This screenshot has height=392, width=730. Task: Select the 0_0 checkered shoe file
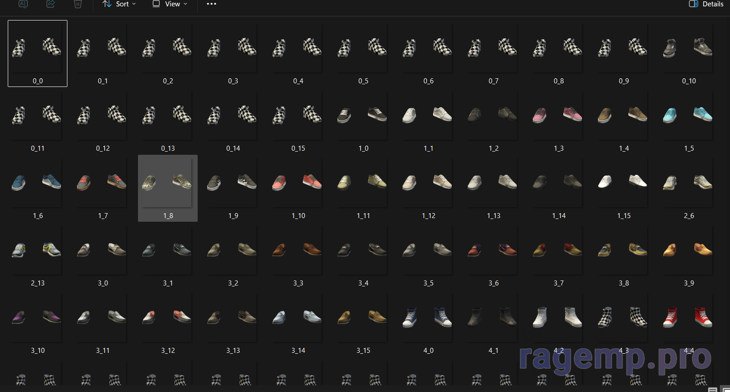pyautogui.click(x=37, y=53)
